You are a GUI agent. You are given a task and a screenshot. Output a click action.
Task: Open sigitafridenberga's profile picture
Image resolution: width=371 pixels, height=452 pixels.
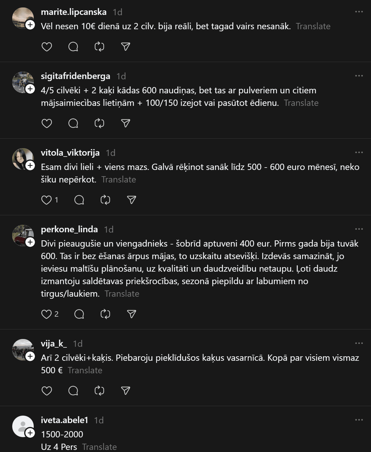coord(22,82)
